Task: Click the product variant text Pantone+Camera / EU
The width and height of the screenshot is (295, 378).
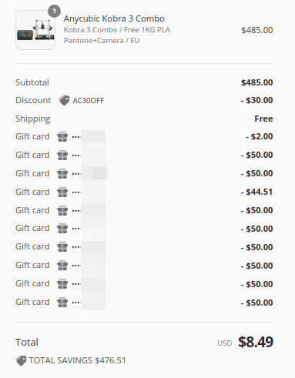Action: pyautogui.click(x=102, y=41)
